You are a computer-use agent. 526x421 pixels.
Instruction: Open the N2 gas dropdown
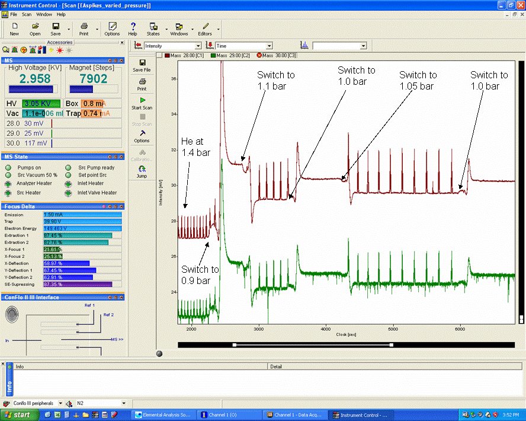click(124, 403)
